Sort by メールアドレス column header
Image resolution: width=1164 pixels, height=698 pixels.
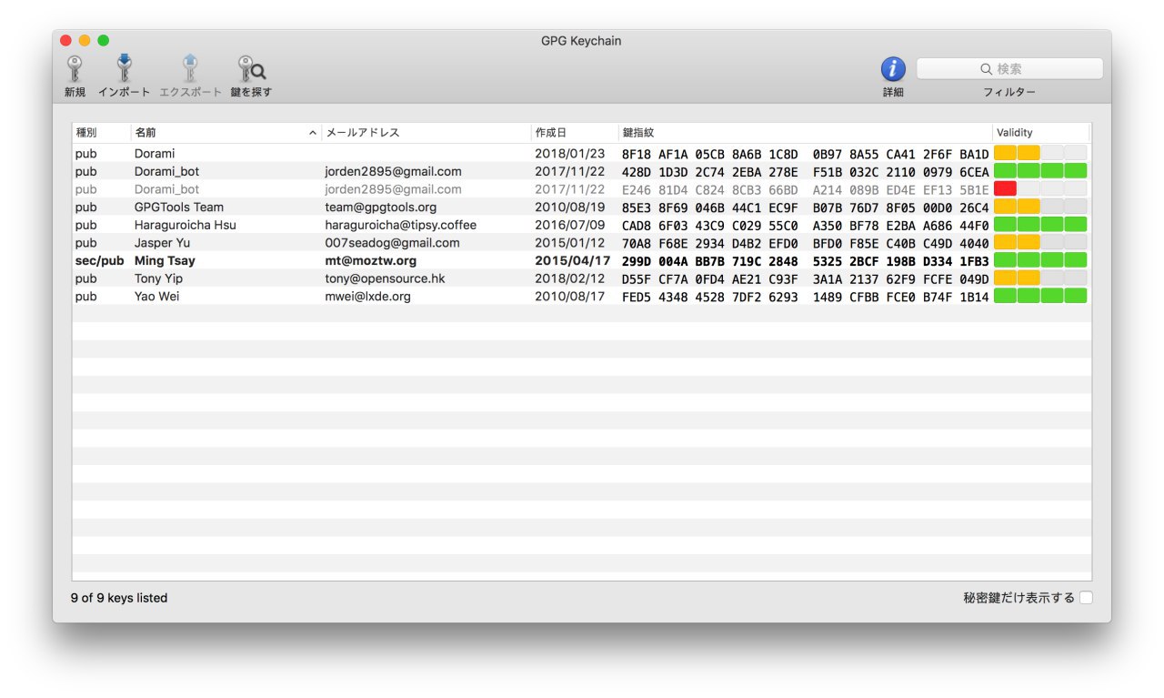[x=362, y=133]
